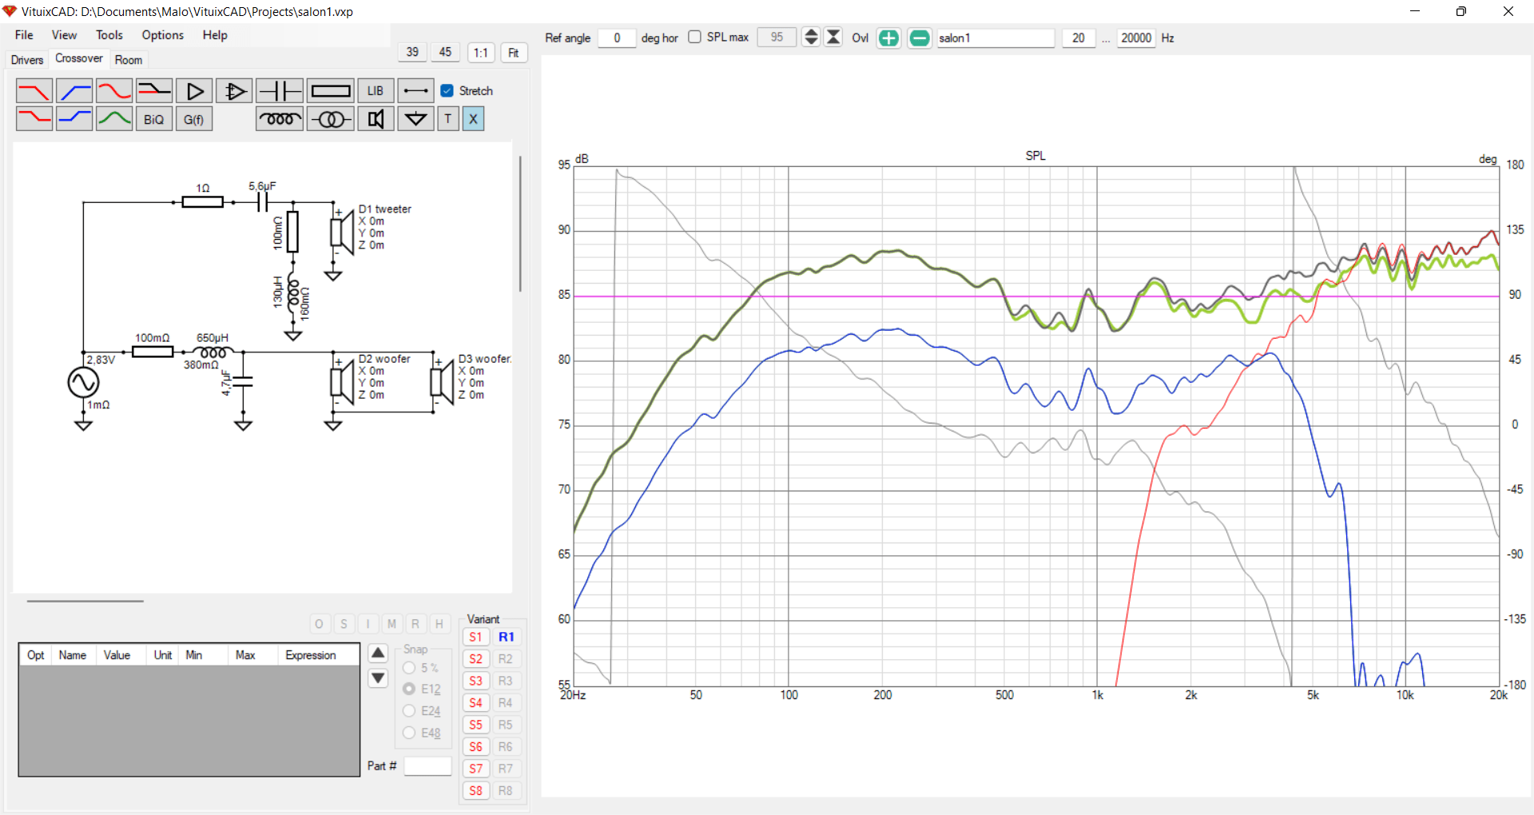
Task: Click the schematic horizontal scrollbar
Action: pos(85,601)
